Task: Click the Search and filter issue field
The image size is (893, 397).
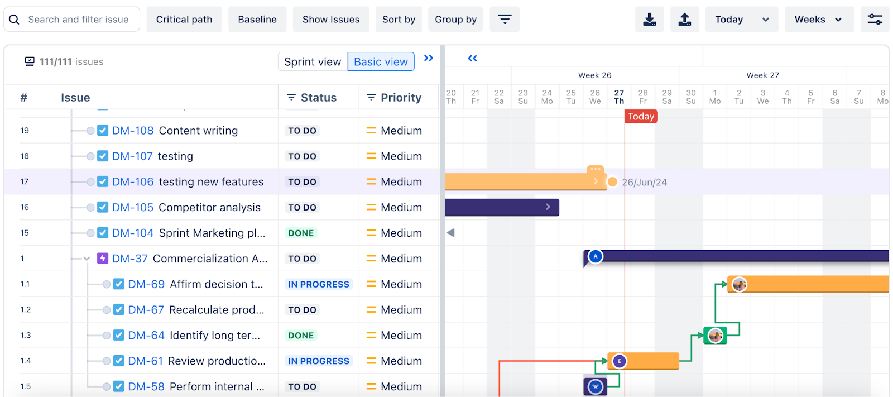Action: (78, 20)
